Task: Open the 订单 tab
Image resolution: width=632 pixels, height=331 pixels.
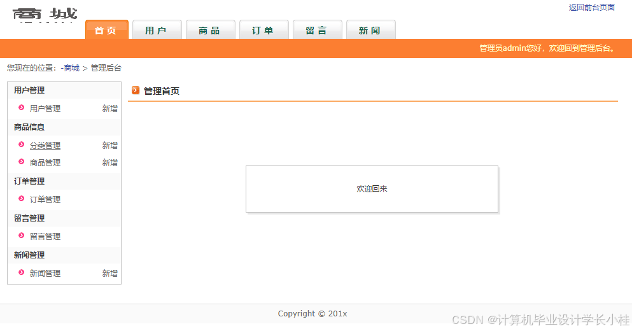Action: pos(264,30)
